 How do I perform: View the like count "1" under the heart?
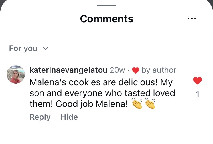click(x=197, y=94)
